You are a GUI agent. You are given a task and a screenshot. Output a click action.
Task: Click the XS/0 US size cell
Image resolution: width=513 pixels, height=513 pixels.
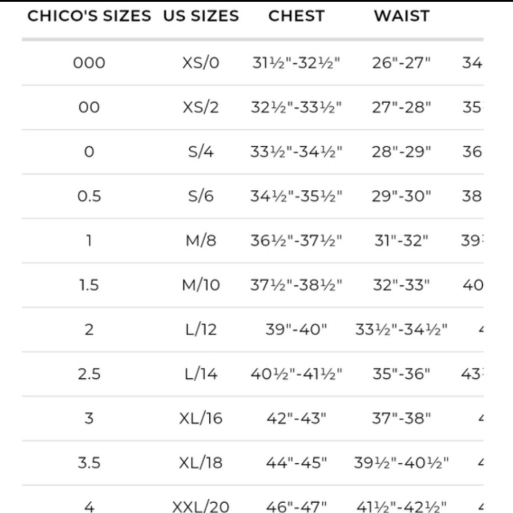click(x=201, y=63)
